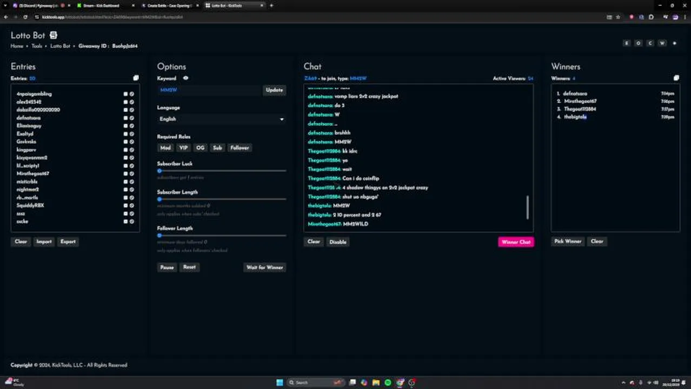Click the Import entries button
Viewport: 691px width, 389px height.
[44, 242]
